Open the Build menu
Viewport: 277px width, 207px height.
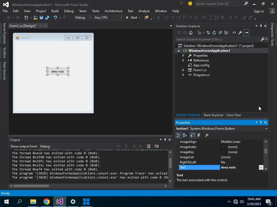click(55, 11)
